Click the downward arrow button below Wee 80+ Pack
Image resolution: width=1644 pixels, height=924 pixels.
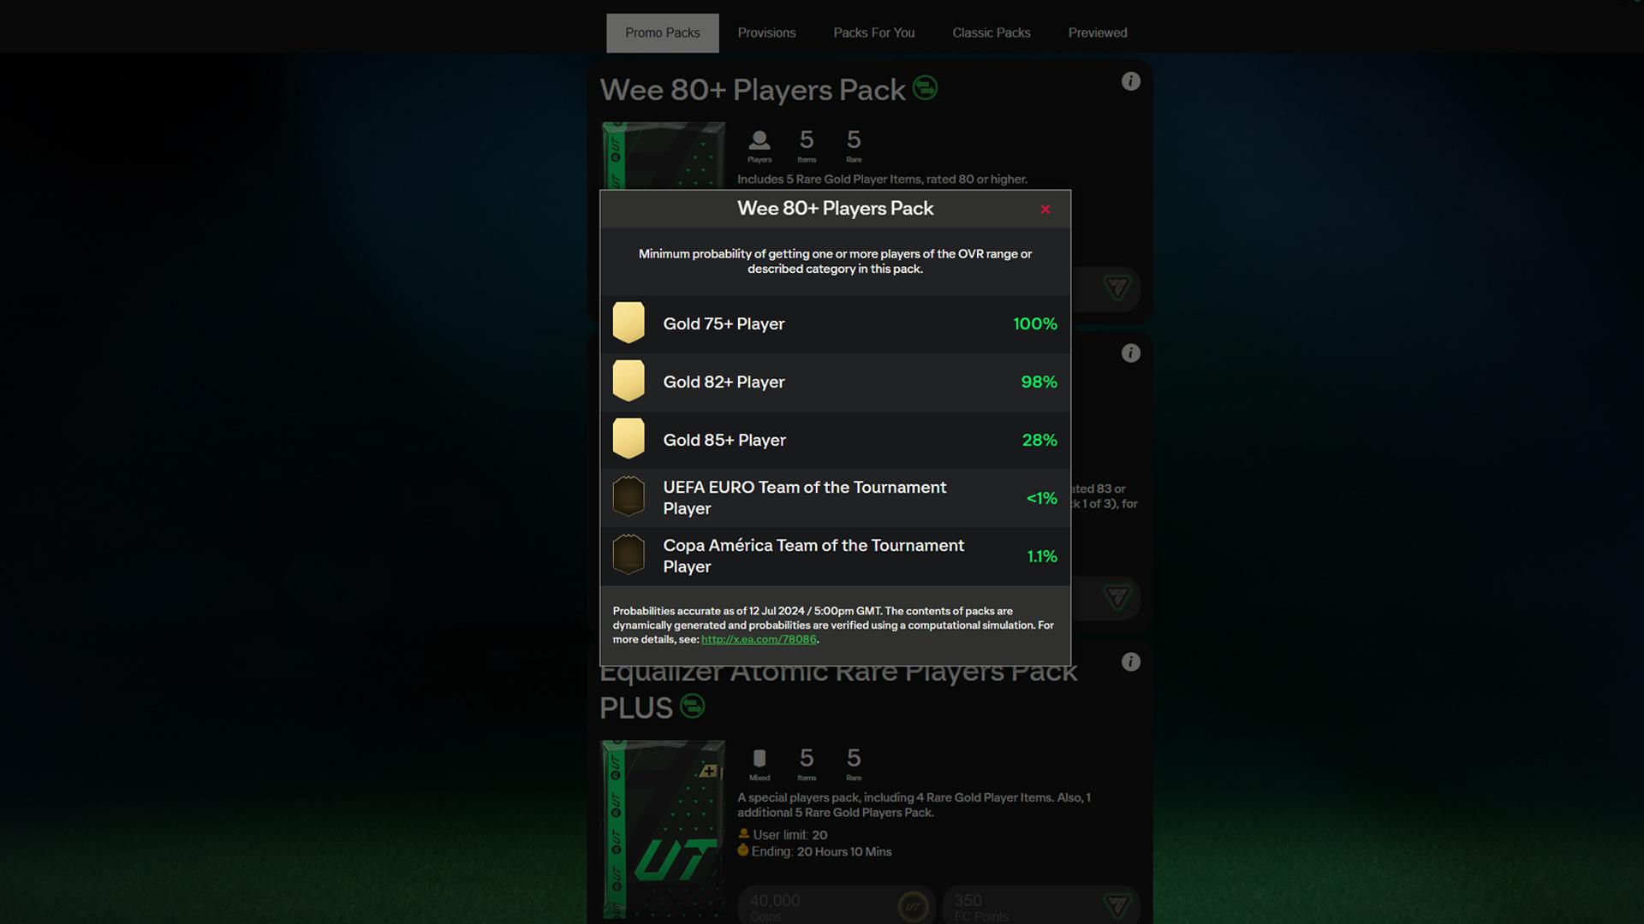[1115, 289]
